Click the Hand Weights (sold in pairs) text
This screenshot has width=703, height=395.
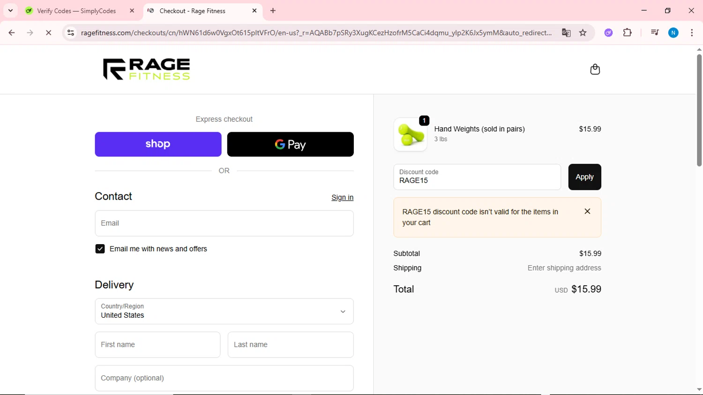click(x=479, y=129)
